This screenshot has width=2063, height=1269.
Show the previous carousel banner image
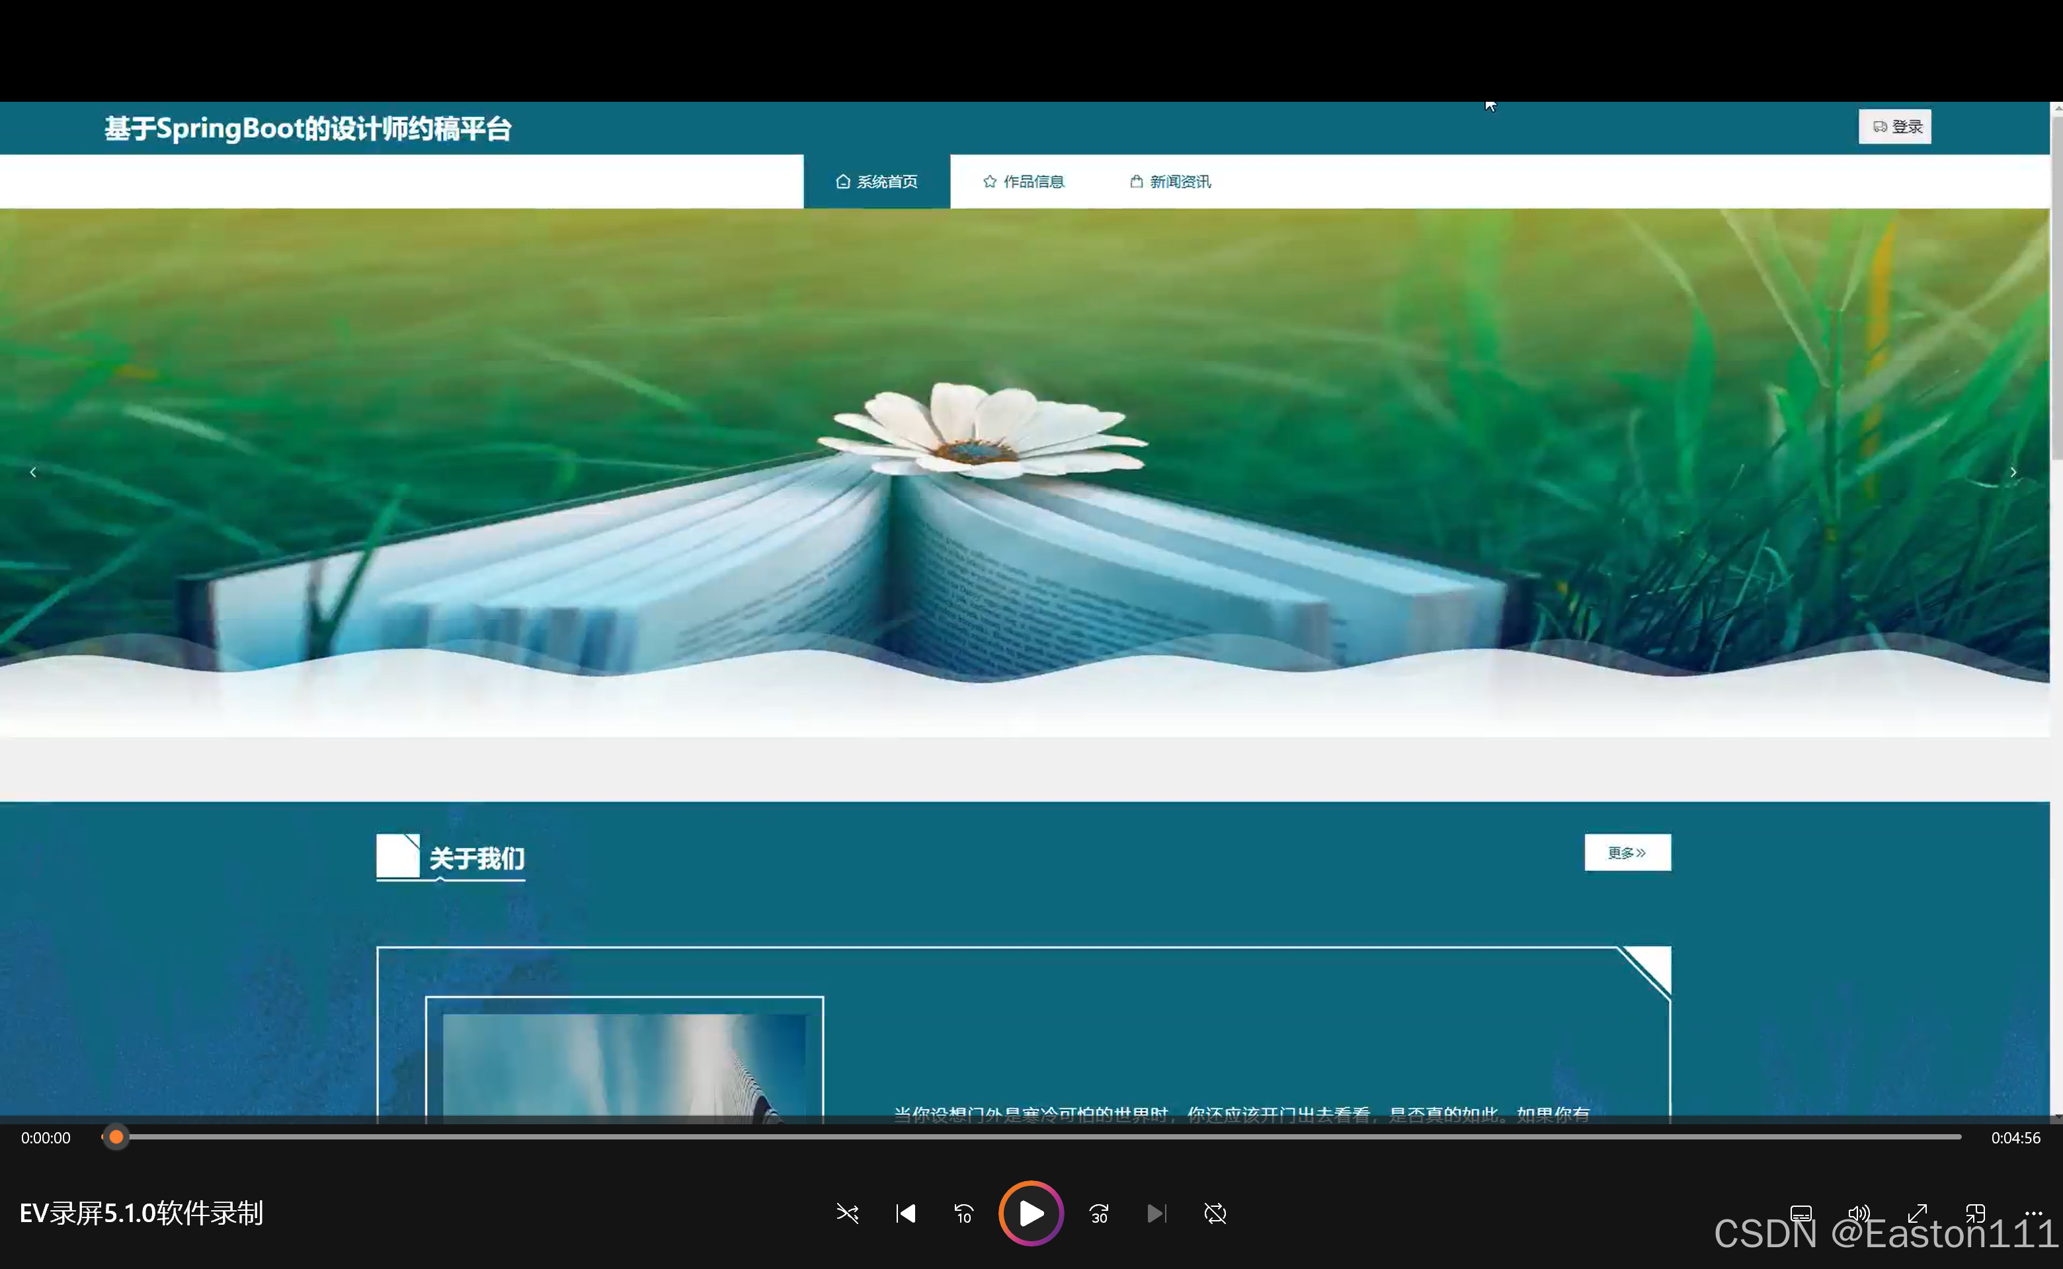(x=33, y=473)
